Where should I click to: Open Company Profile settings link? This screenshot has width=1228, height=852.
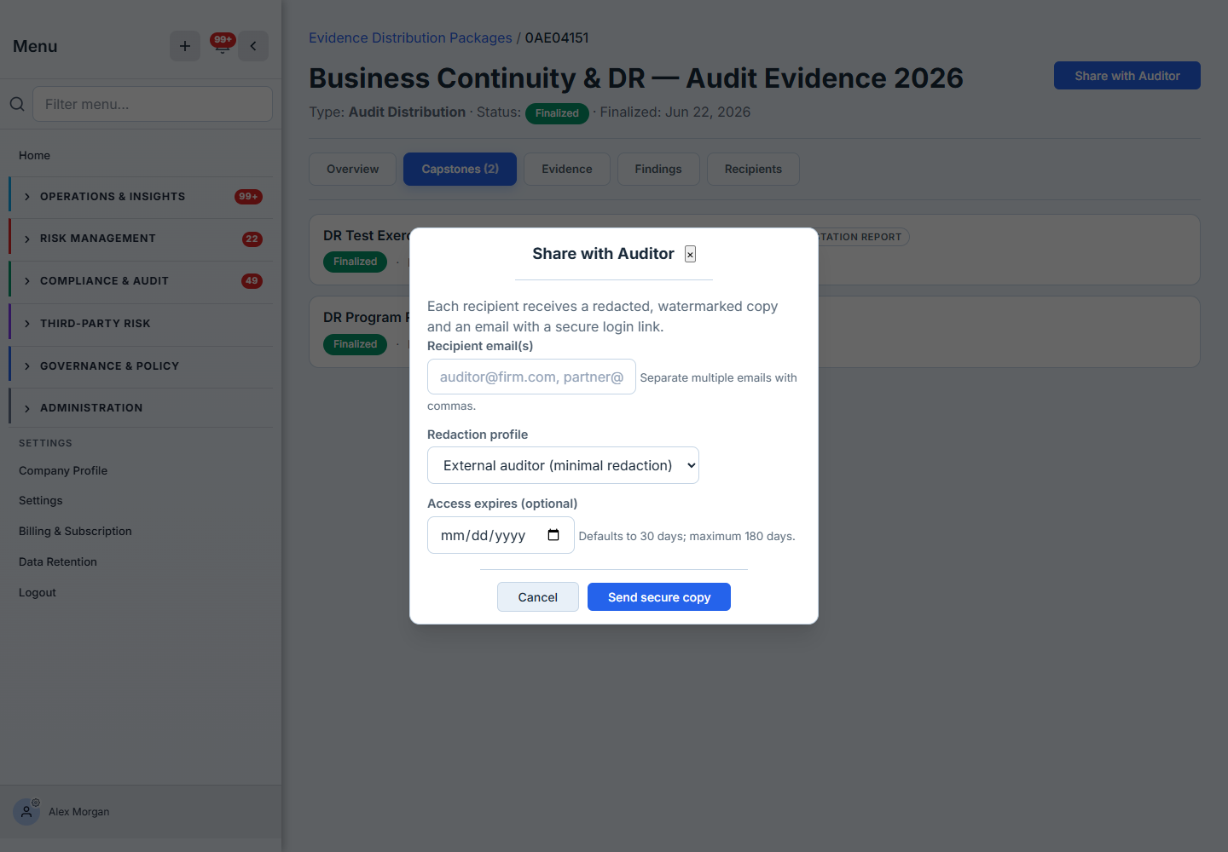coord(63,470)
